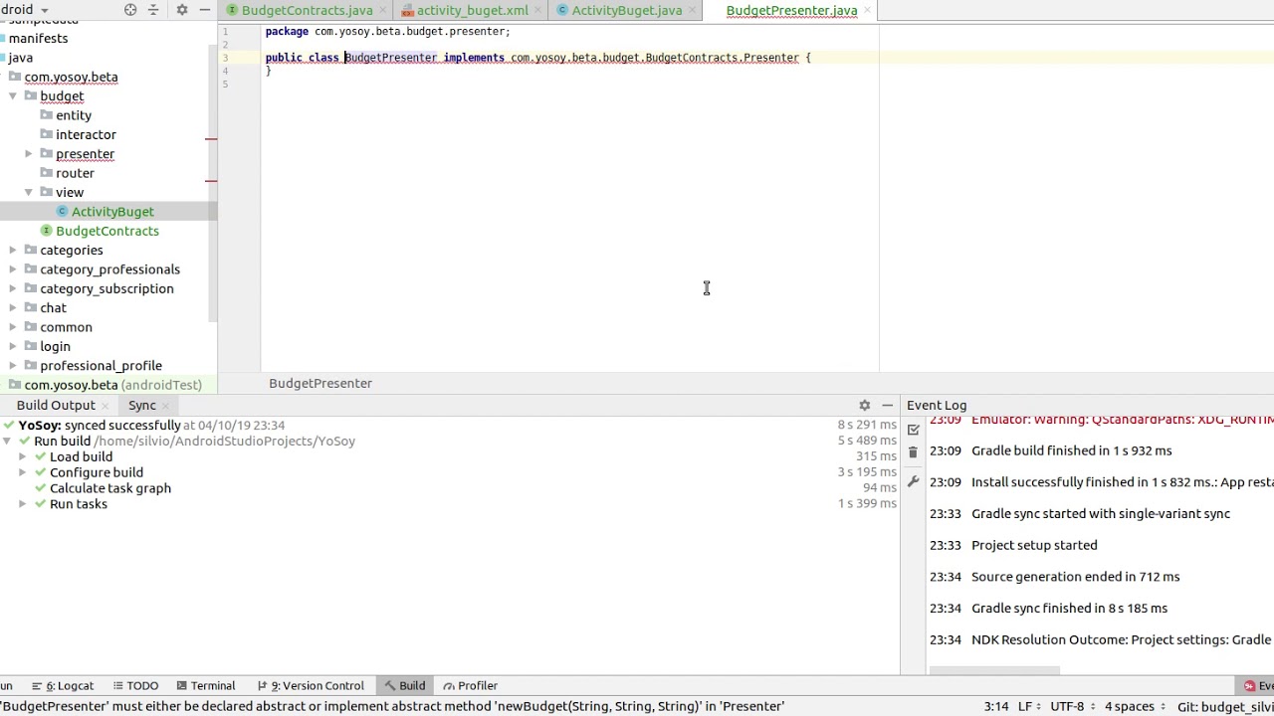Open Event Log wrench settings
Viewport: 1274px width, 716px height.
(913, 481)
